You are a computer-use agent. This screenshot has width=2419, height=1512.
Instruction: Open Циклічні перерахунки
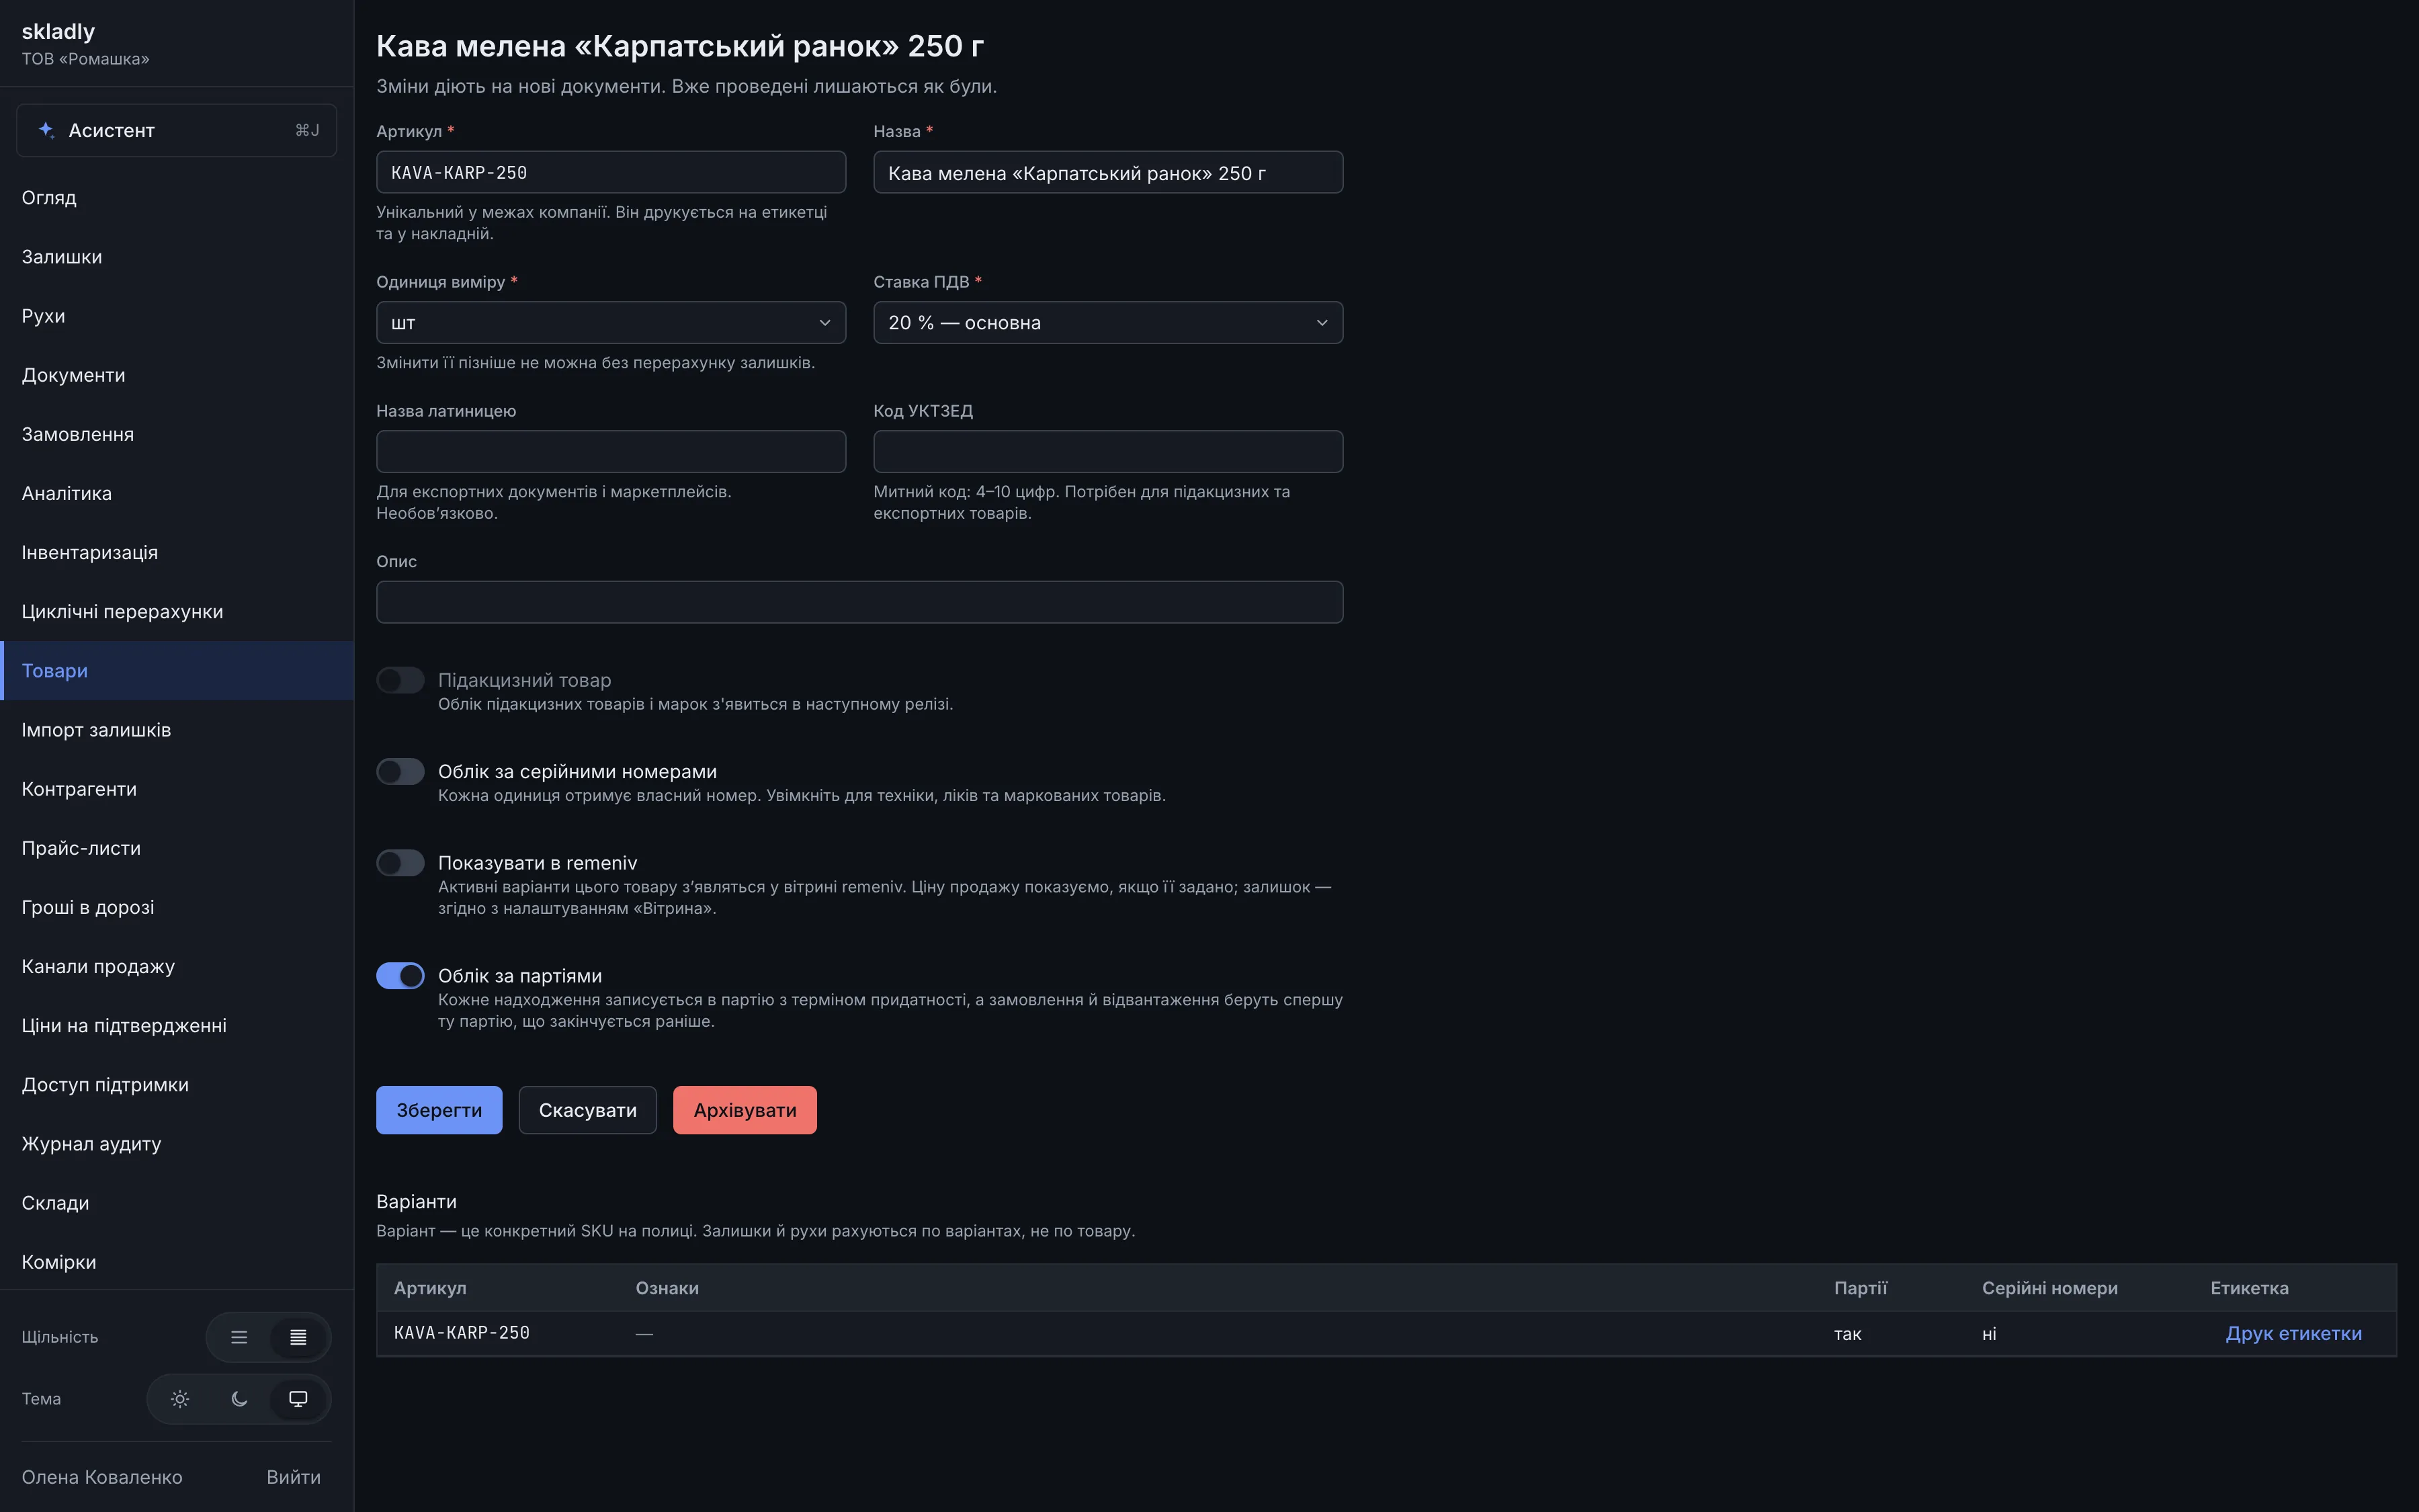tap(177, 611)
